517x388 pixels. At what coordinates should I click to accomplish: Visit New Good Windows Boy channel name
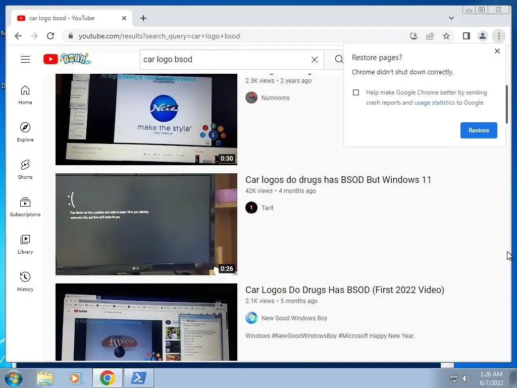[294, 318]
